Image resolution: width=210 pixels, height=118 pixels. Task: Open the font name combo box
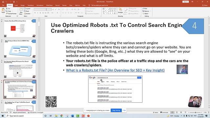(x=40, y=10)
